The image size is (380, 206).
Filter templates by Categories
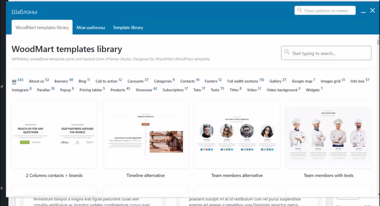tap(164, 81)
